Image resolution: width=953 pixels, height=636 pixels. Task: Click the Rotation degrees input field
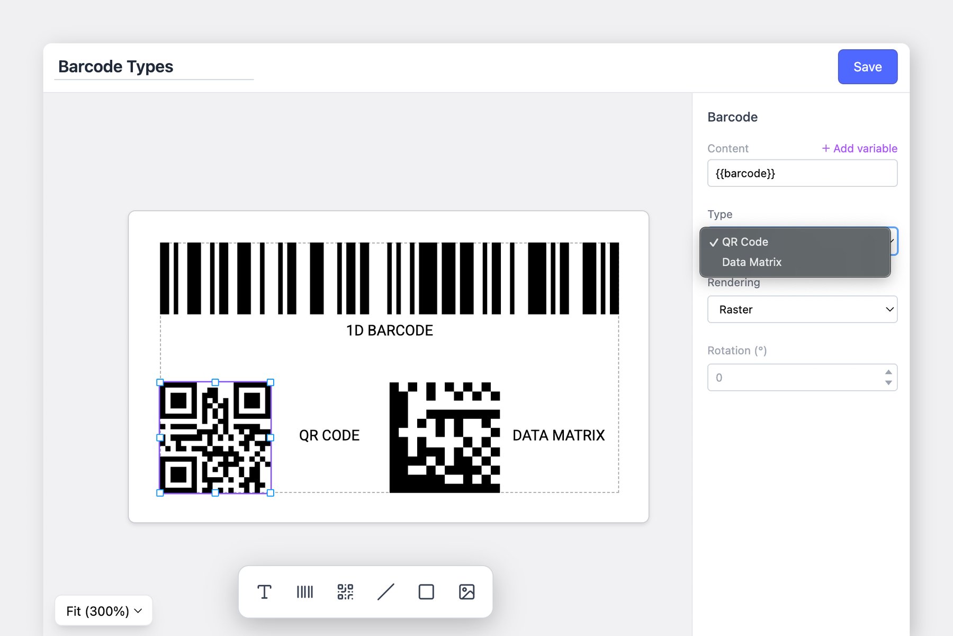coord(794,378)
